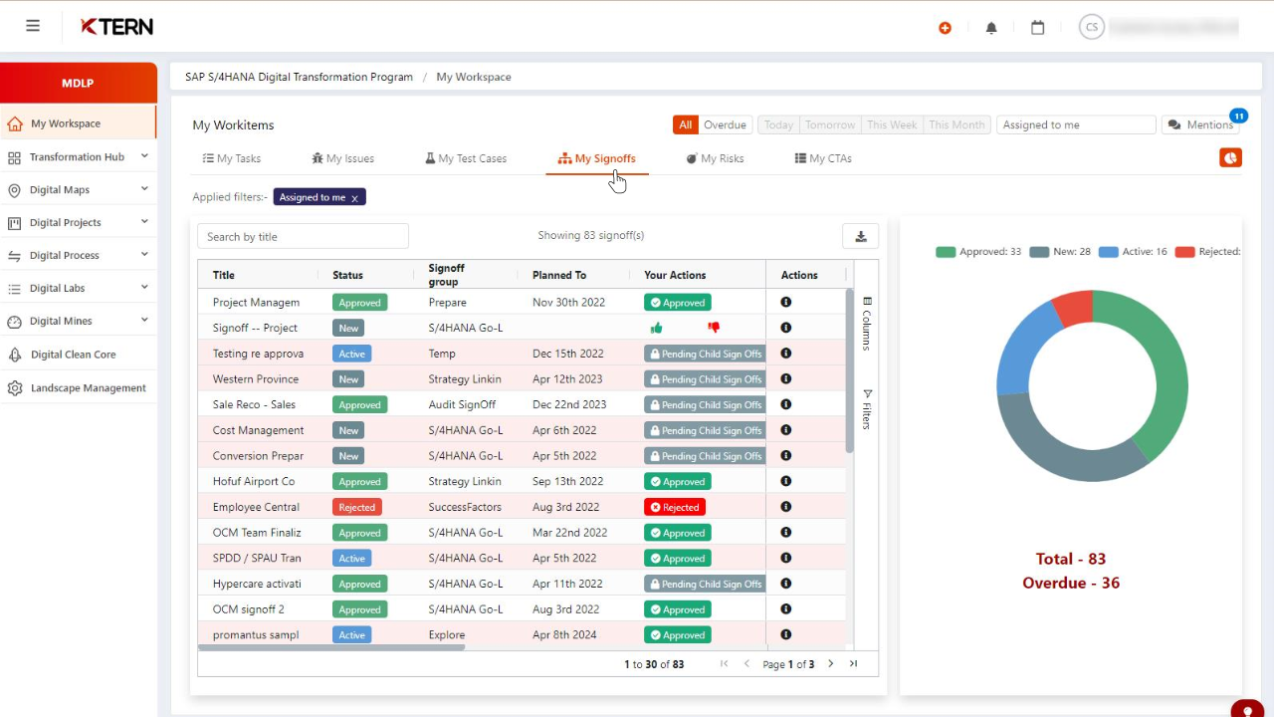Click the CS user avatar
1274x717 pixels.
[x=1092, y=27]
